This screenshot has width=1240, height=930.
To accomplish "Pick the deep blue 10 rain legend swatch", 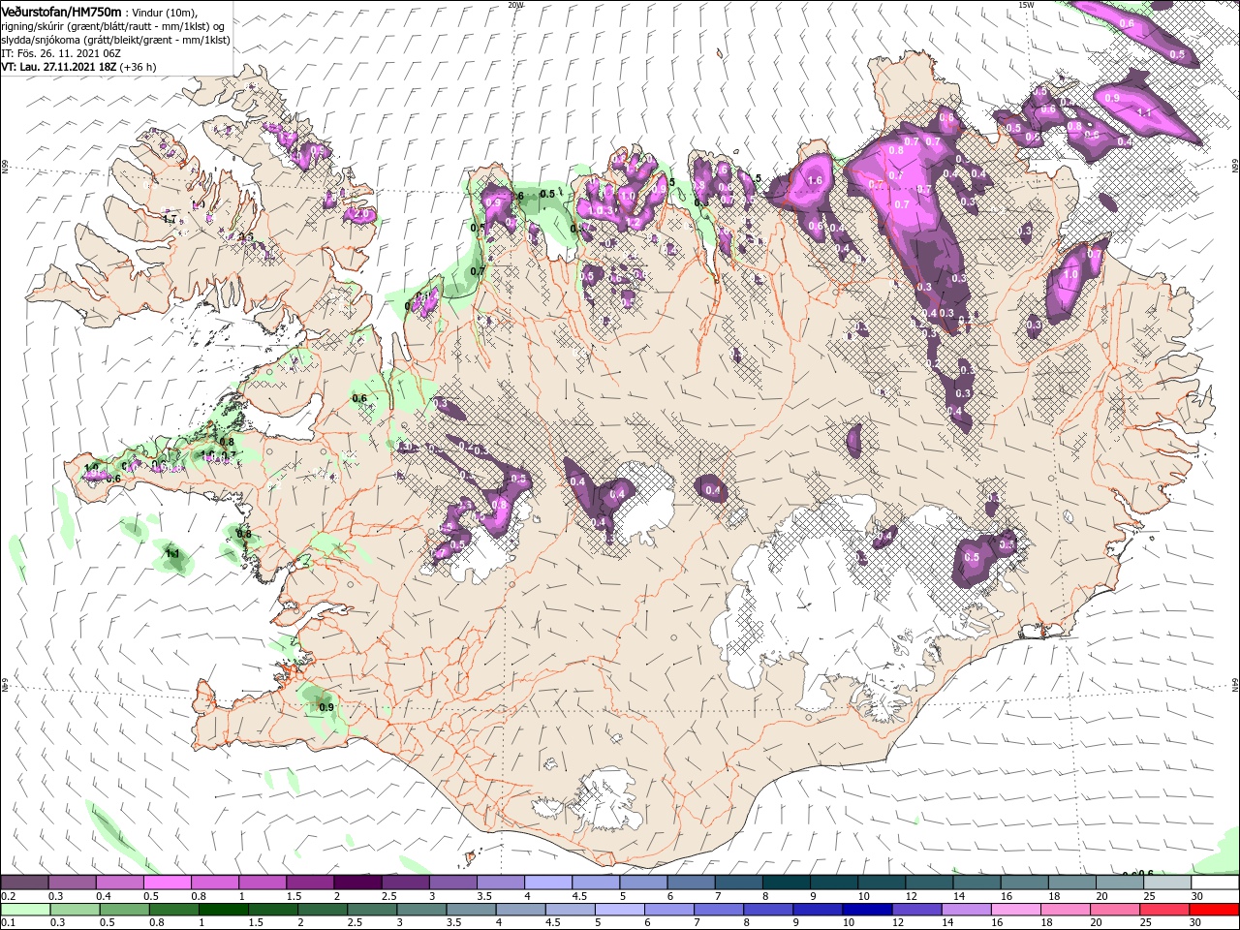I will point(868,910).
